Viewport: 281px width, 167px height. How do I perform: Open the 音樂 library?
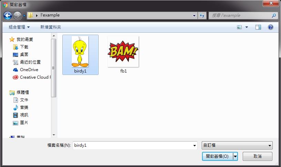click(24, 108)
